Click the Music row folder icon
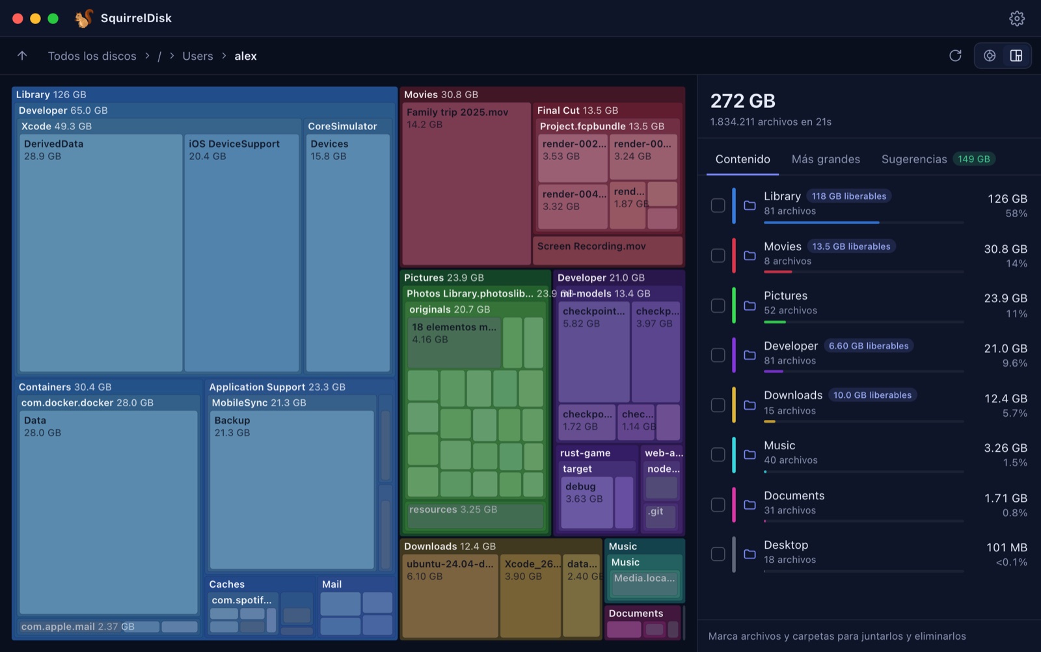 click(750, 454)
